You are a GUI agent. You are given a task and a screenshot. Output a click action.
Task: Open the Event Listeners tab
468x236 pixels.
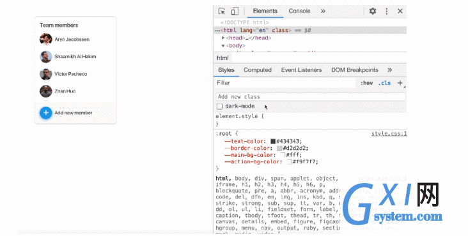coord(302,70)
